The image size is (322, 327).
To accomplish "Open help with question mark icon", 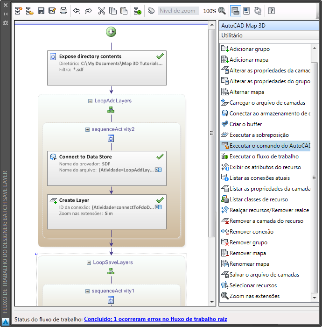I will pyautogui.click(x=271, y=11).
